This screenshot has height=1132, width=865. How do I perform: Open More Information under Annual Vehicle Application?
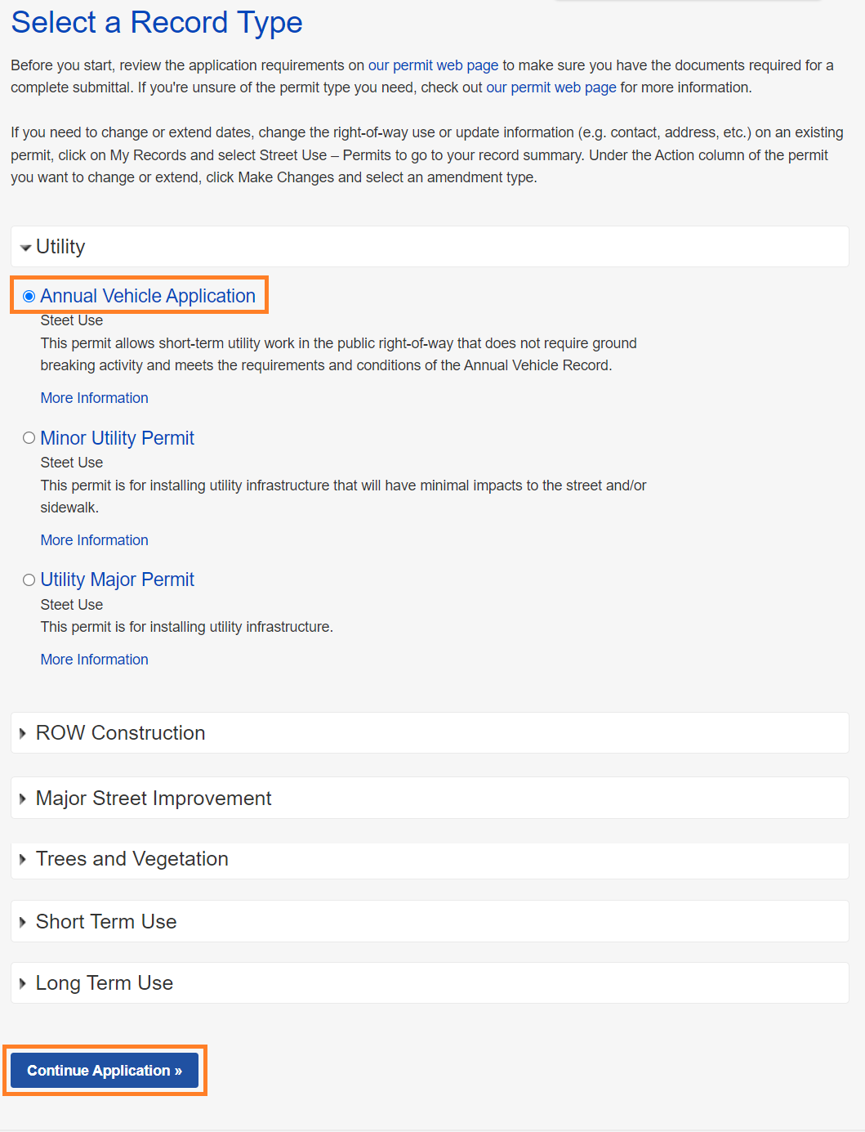(95, 398)
